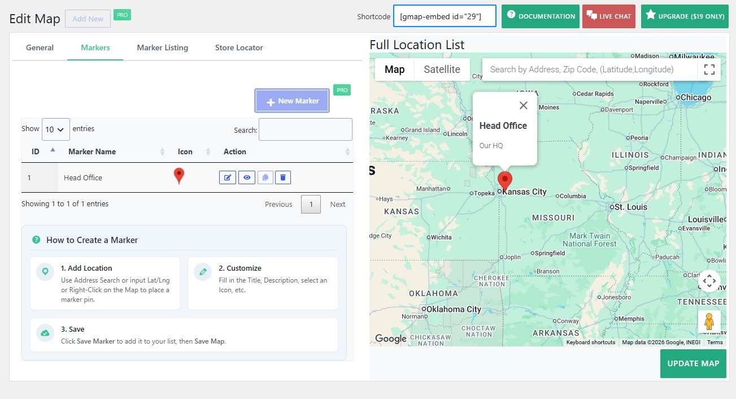This screenshot has width=736, height=399.
Task: Sort table by Icon column
Action: click(x=190, y=151)
